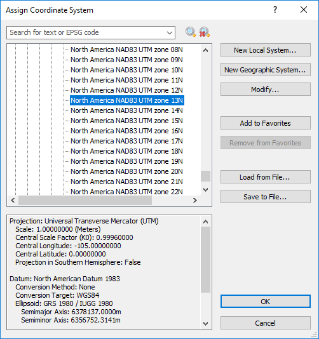319x339 pixels.
Task: Open the search history dropdown arrow
Action: [x=170, y=33]
